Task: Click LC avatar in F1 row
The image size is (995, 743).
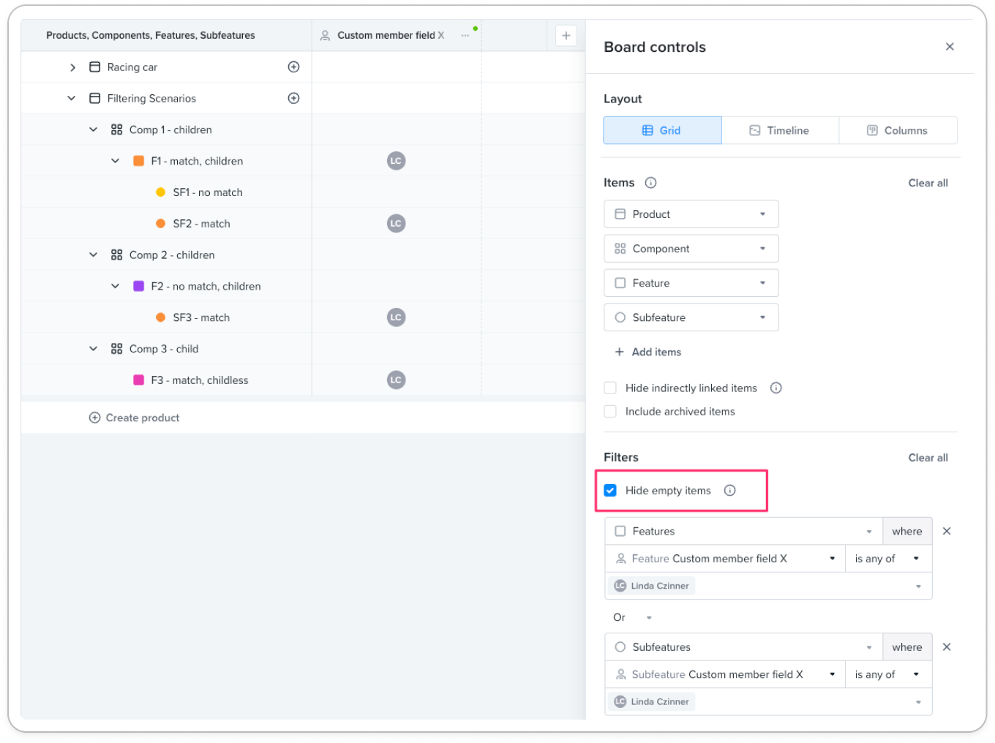Action: point(396,161)
